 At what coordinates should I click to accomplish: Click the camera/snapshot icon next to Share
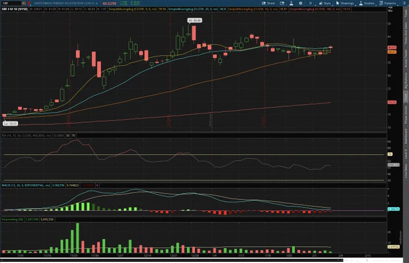282,3
